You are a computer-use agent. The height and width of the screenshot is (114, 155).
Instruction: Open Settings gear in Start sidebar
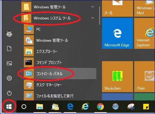(9, 78)
